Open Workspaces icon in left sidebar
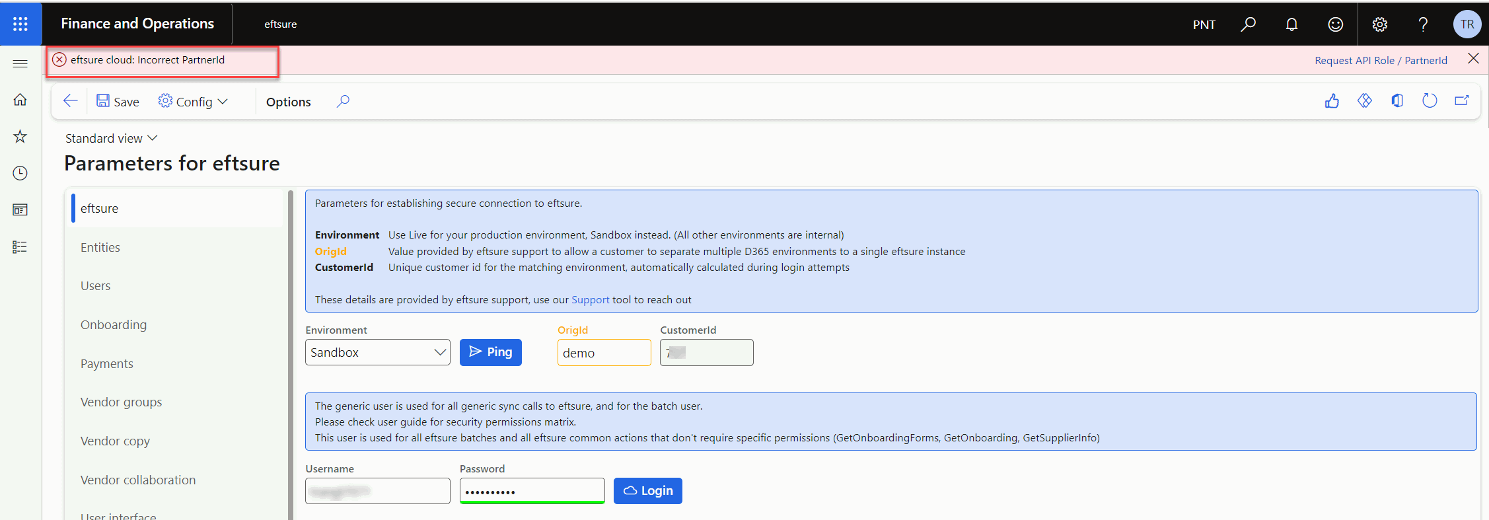Viewport: 1489px width, 520px height. coord(20,210)
